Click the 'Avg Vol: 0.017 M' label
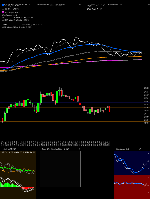Screen dimensions: 150x199 tap(96, 5)
